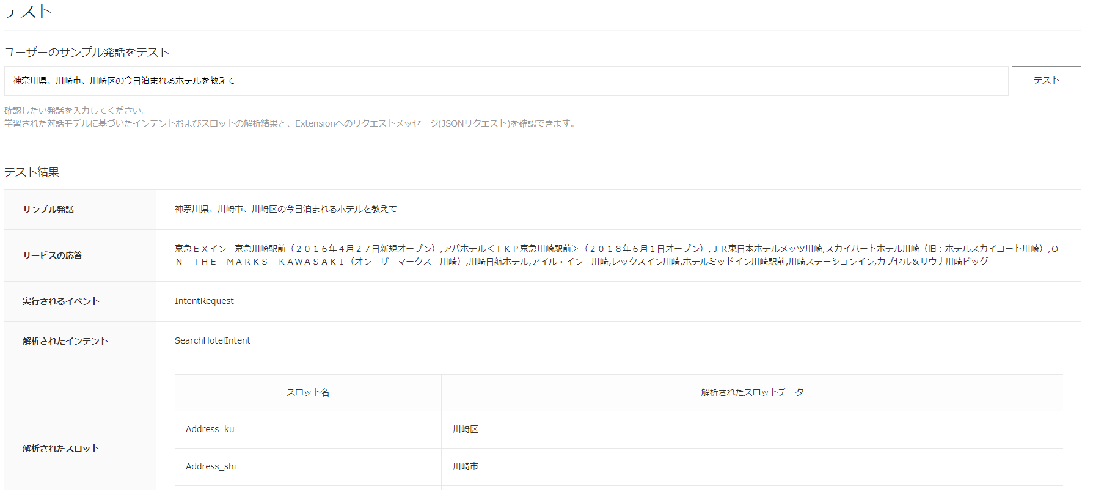Select the Address_shi slot name cell
Image resolution: width=1093 pixels, height=500 pixels.
click(308, 467)
